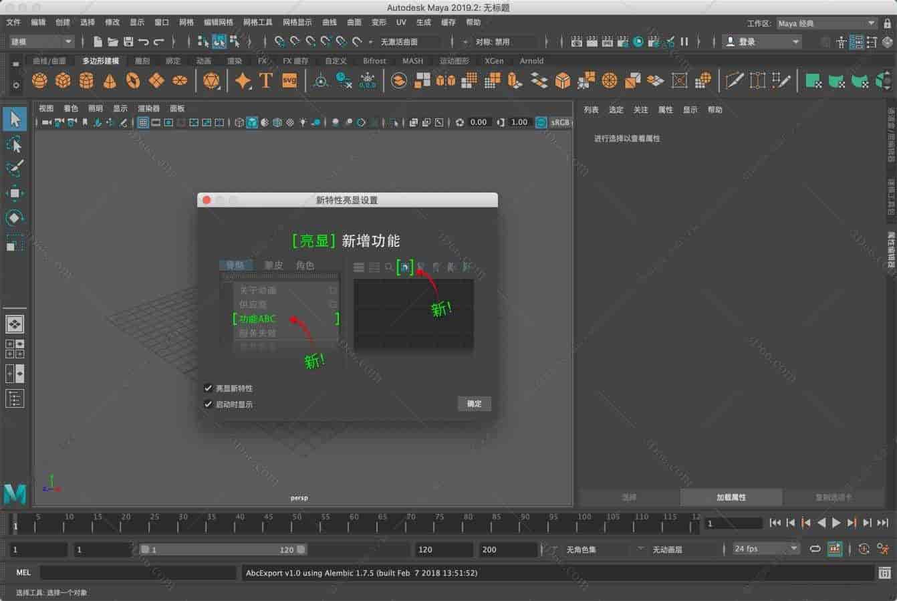897x601 pixels.
Task: Toggle the grid display icon in viewport toolbar
Action: (142, 122)
